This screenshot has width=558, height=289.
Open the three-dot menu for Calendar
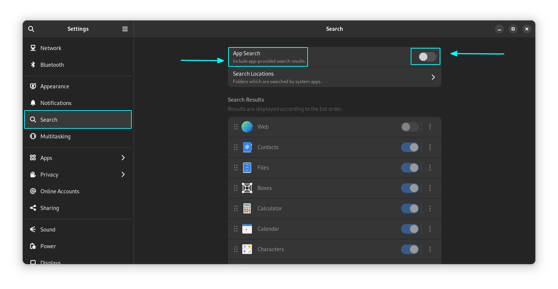[430, 229]
